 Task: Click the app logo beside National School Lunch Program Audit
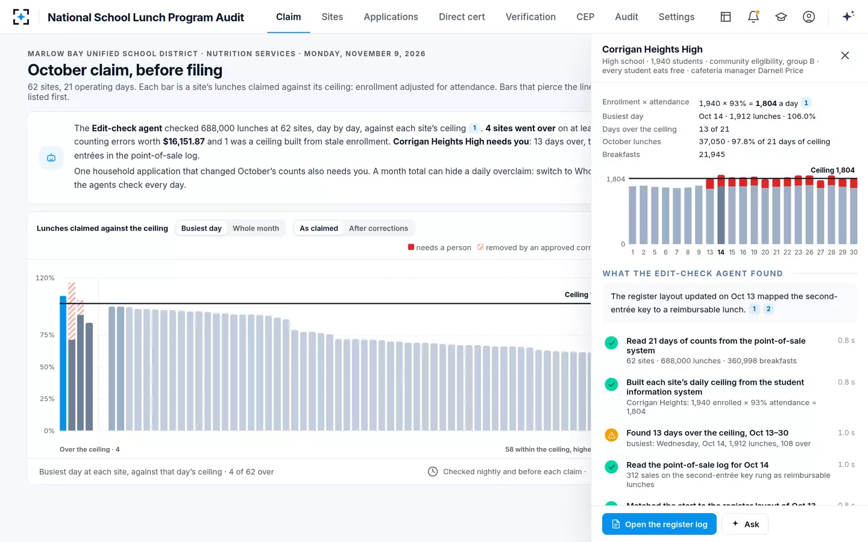tap(21, 17)
